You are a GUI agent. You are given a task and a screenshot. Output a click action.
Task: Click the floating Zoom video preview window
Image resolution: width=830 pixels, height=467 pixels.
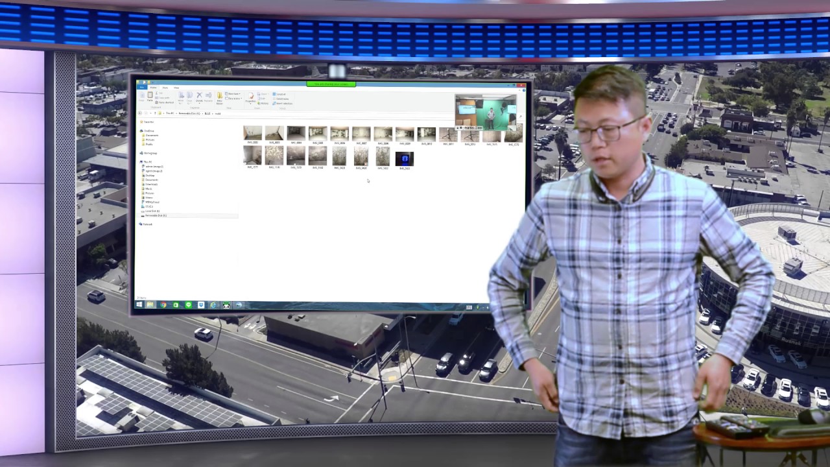click(x=486, y=112)
